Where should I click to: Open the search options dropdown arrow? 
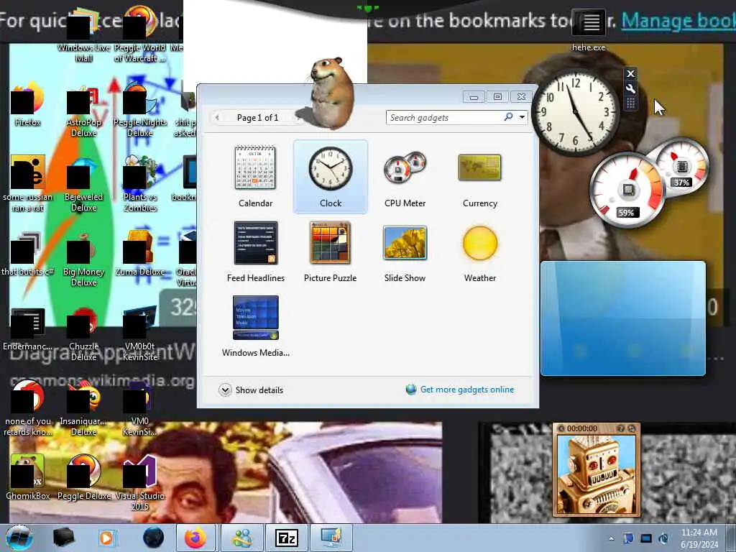pyautogui.click(x=522, y=117)
